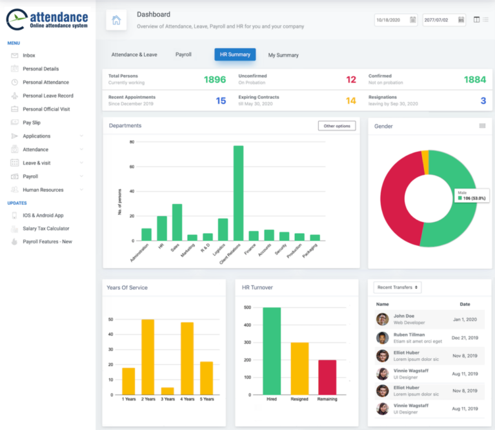The width and height of the screenshot is (495, 430).
Task: Click the Human Resources people icon
Action: [15, 190]
